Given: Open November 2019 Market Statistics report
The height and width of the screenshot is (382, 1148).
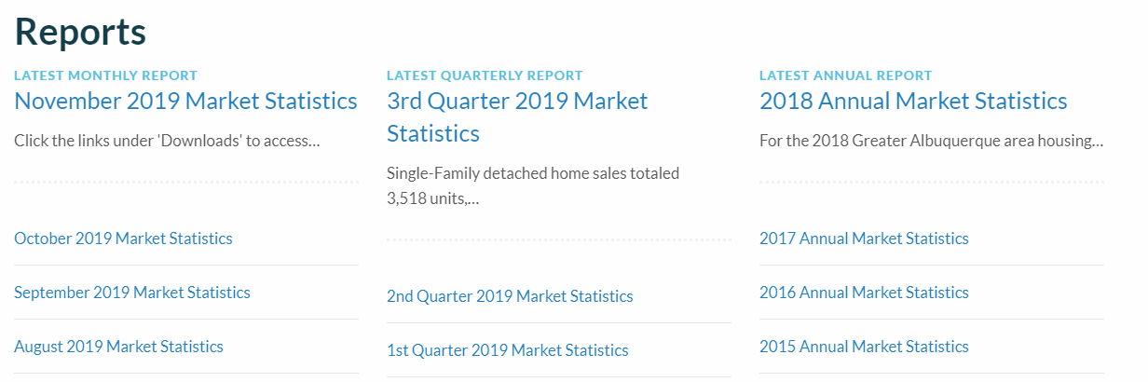Looking at the screenshot, I should pyautogui.click(x=185, y=101).
